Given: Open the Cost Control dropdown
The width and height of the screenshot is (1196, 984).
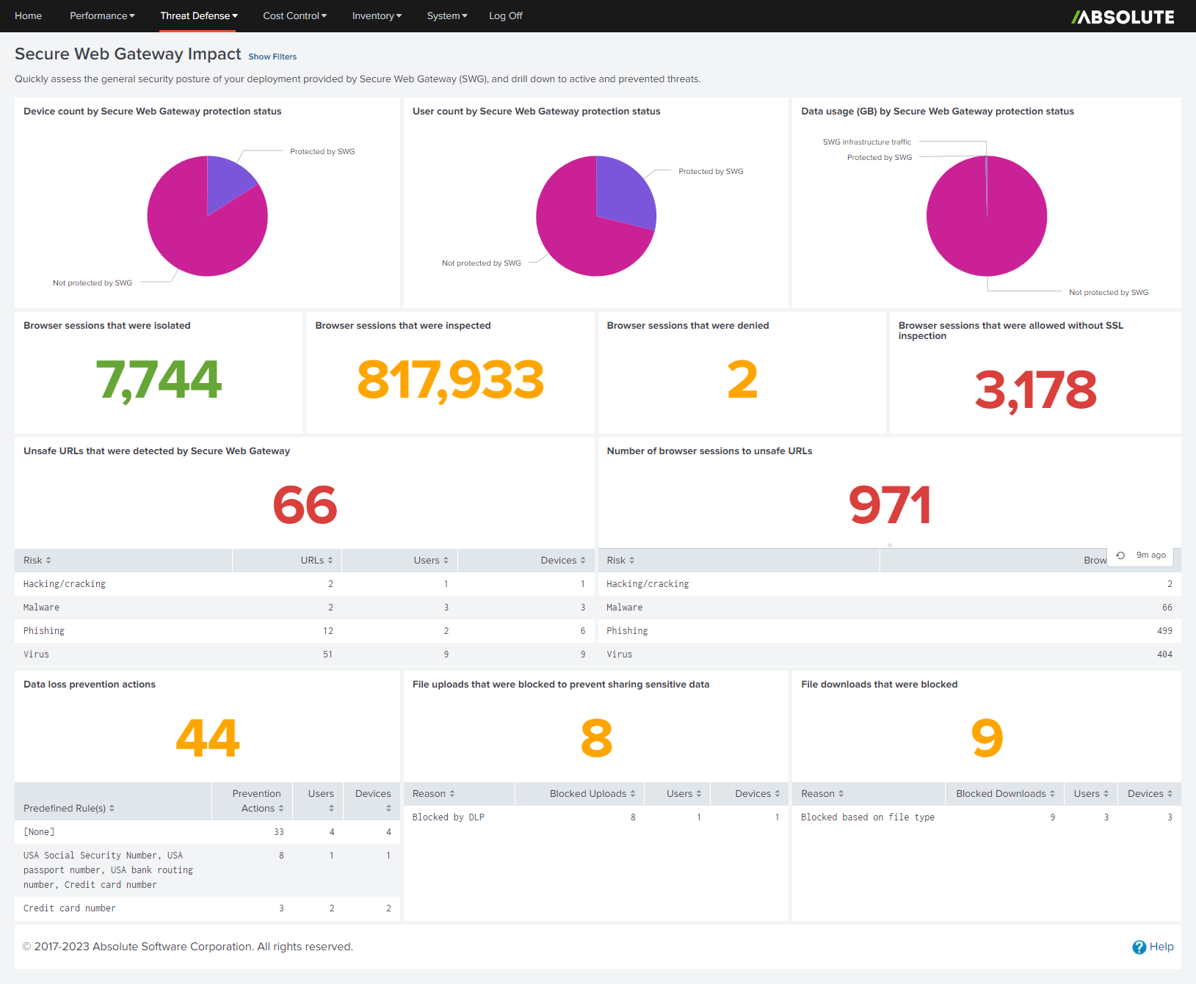Looking at the screenshot, I should 295,16.
